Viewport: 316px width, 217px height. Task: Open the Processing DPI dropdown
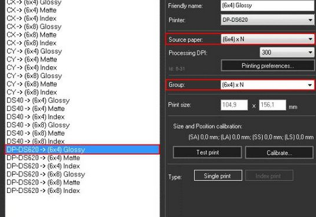pyautogui.click(x=287, y=53)
